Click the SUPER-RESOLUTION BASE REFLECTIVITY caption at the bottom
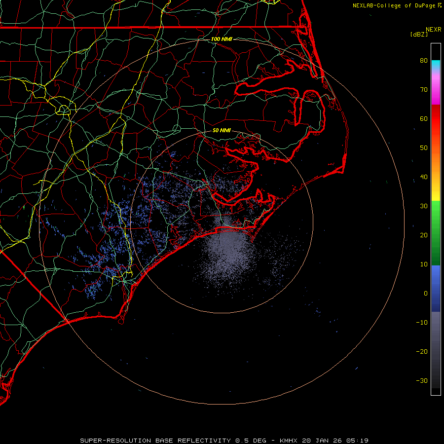 (224, 441)
